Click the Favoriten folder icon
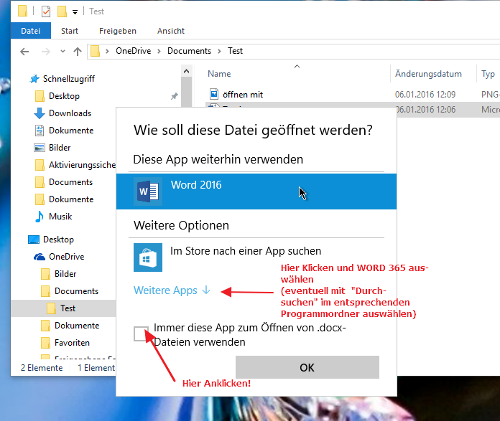 45,343
